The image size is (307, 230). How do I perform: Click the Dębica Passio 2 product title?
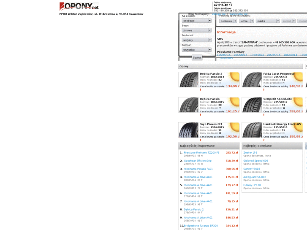[x=211, y=74]
